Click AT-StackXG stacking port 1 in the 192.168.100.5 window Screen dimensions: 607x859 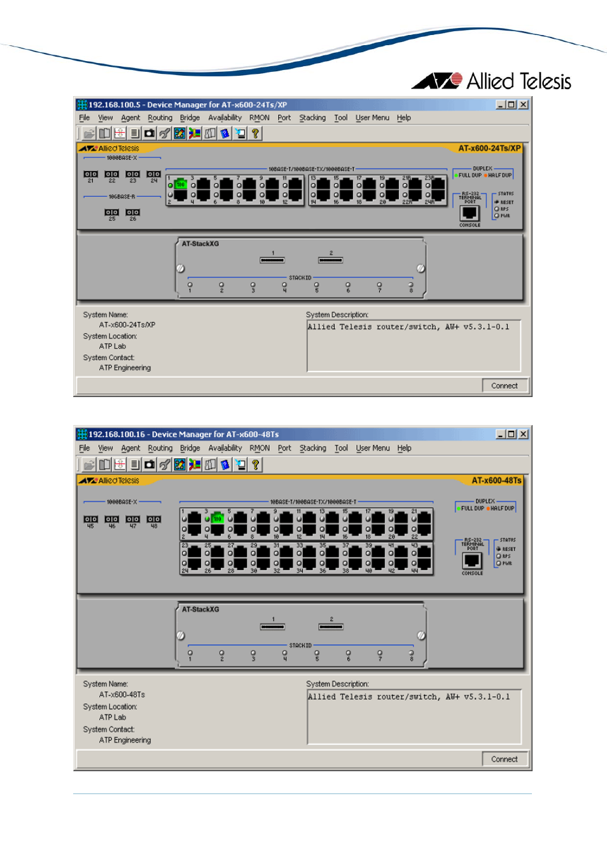(x=272, y=260)
